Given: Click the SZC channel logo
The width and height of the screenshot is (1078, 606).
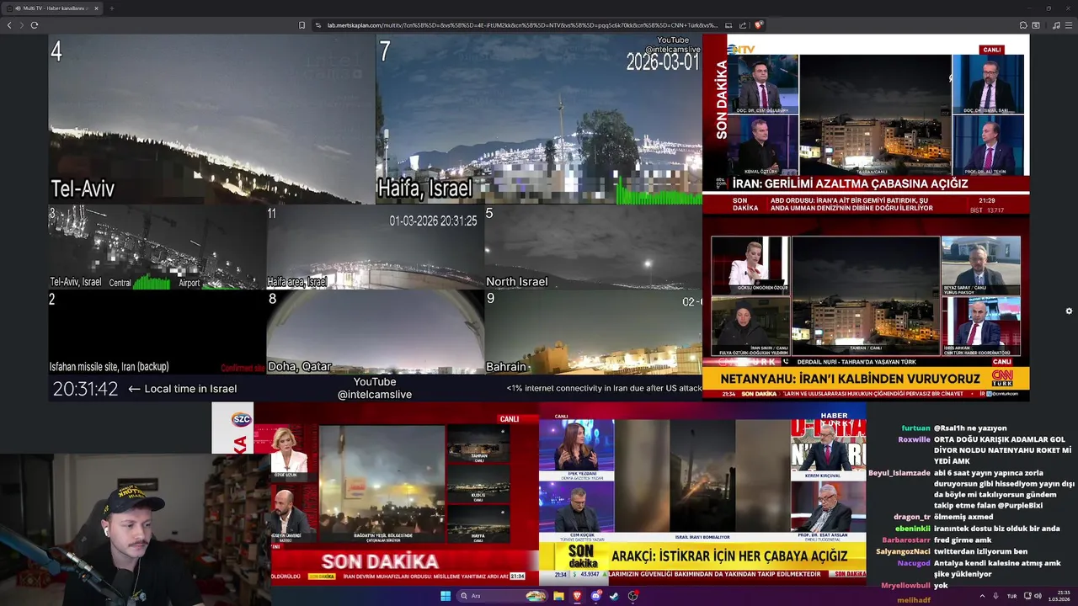Looking at the screenshot, I should 242,419.
